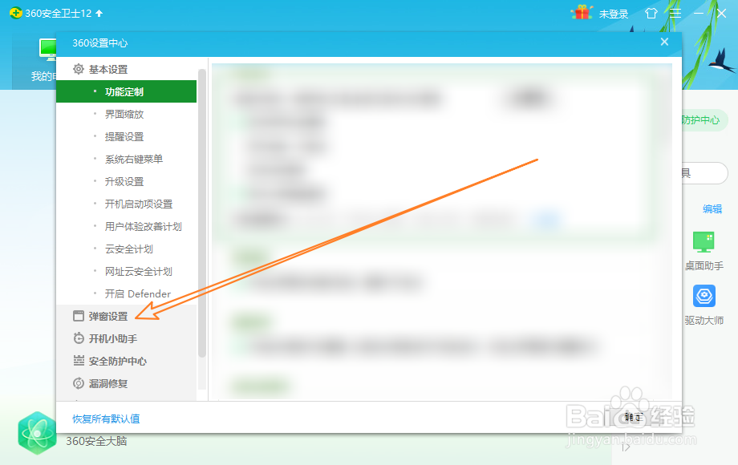Click the 我的电脑 monitor icon

(47, 50)
